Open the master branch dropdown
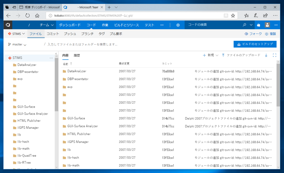 (x=17, y=45)
